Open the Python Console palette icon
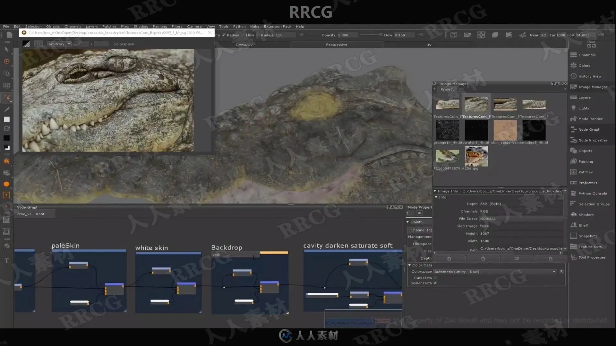This screenshot has height=346, width=616. tap(574, 193)
